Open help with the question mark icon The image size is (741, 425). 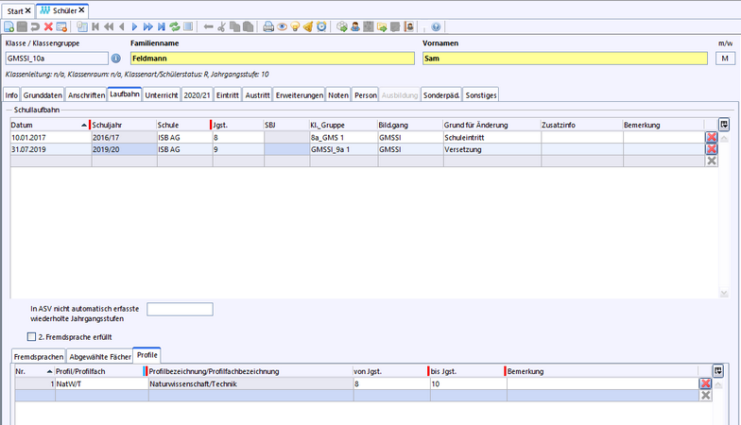coord(436,26)
